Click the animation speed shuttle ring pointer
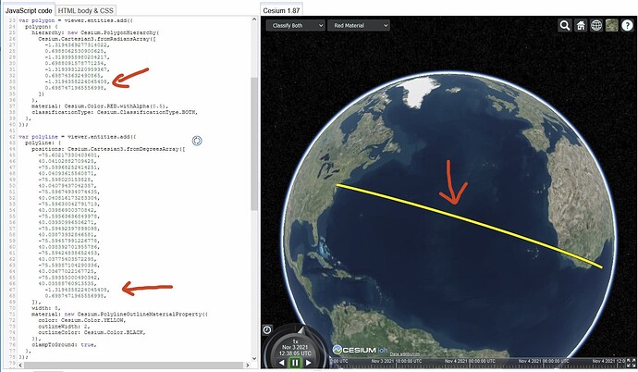This screenshot has height=372, width=638. (301, 330)
